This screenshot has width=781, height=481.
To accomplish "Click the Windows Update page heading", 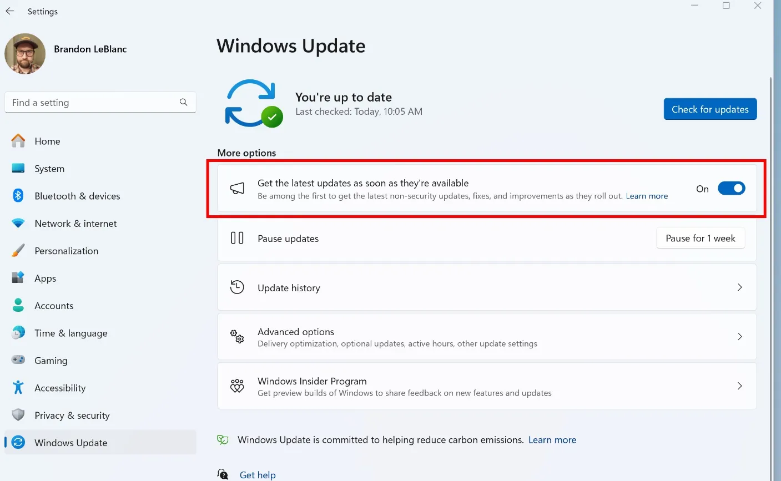I will pos(291,46).
